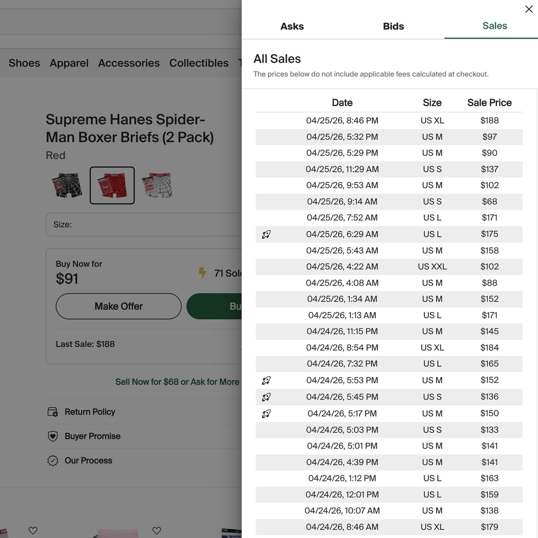538x538 pixels.
Task: Click the Our Process verified badge icon
Action: point(52,460)
